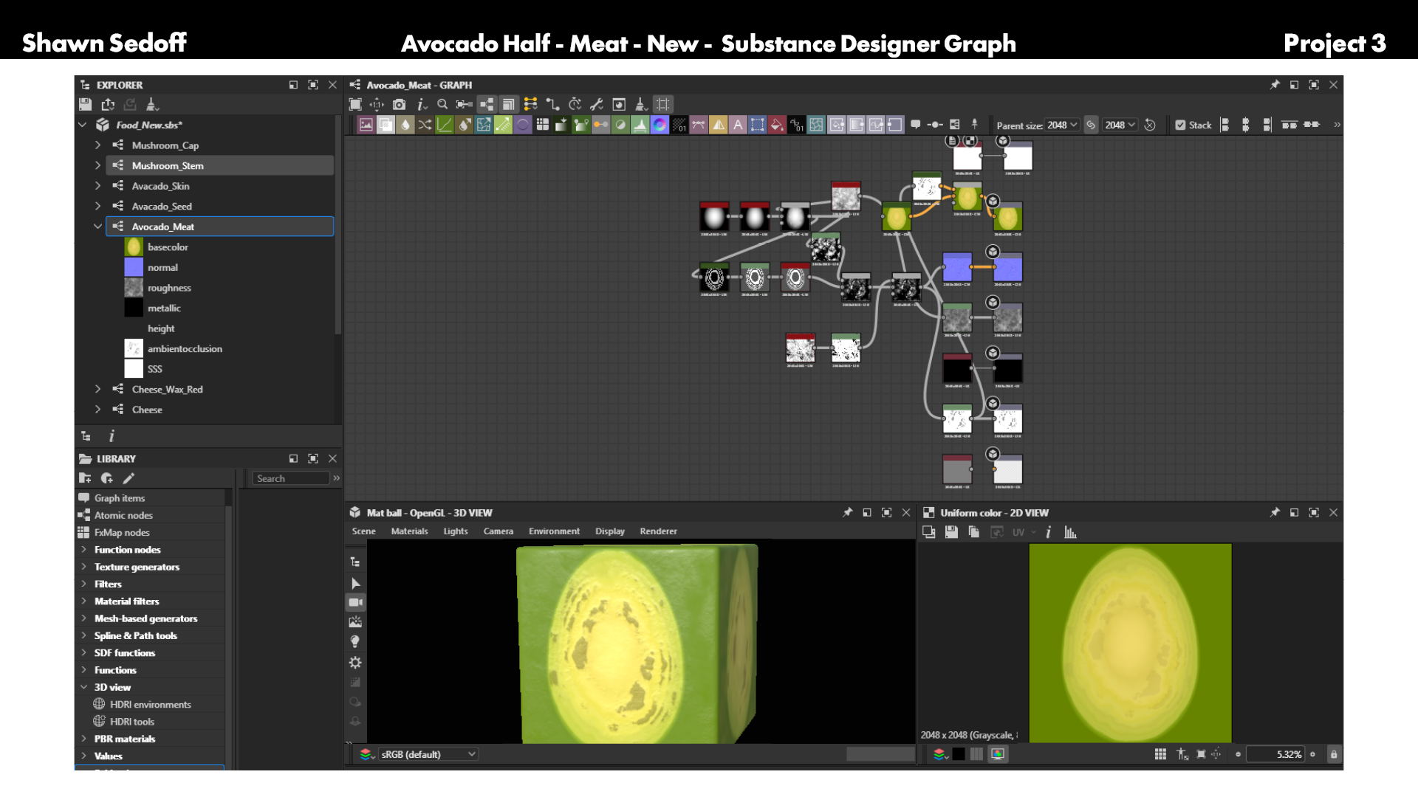Screen dimensions: 1418x797
Task: Toggle the link between parent size width and height
Action: (1091, 125)
